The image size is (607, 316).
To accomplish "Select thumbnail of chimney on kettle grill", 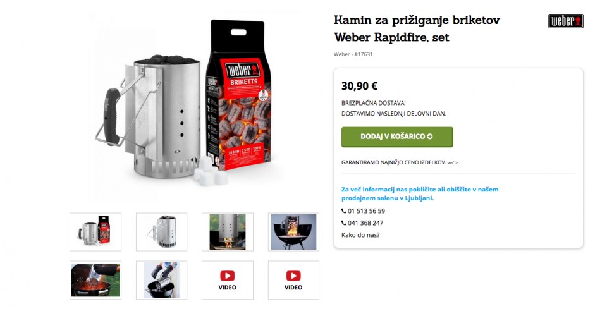I will [x=293, y=232].
